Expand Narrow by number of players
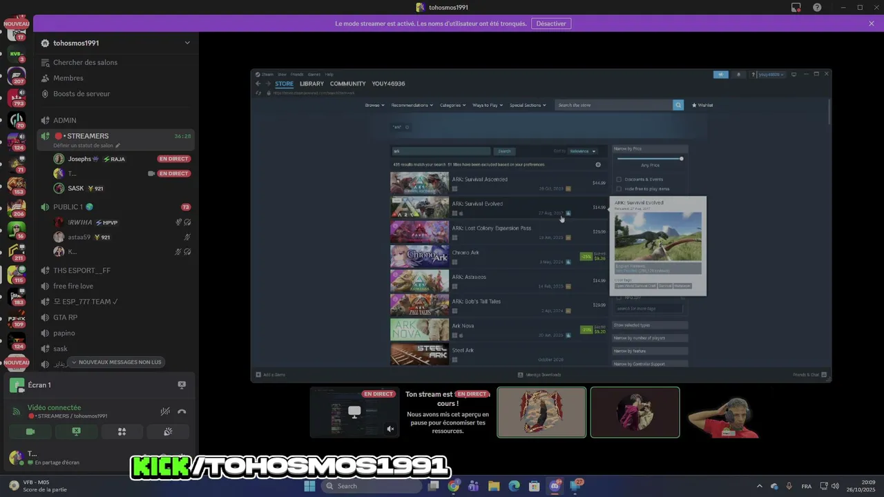 click(x=650, y=338)
